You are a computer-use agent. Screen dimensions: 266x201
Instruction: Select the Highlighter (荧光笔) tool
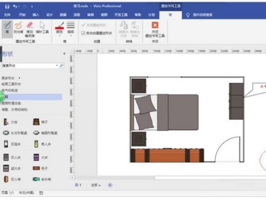[18, 28]
